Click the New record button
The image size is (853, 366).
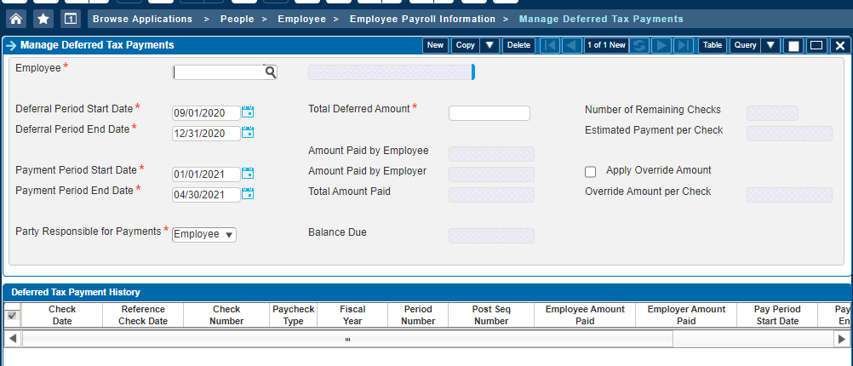[435, 45]
